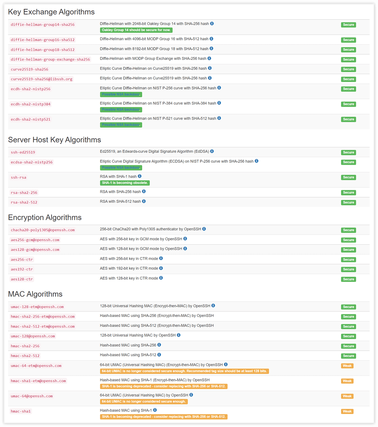Click info icon in curve25519-sha256 row
Image resolution: width=378 pixels, height=427 pixels.
(x=210, y=68)
